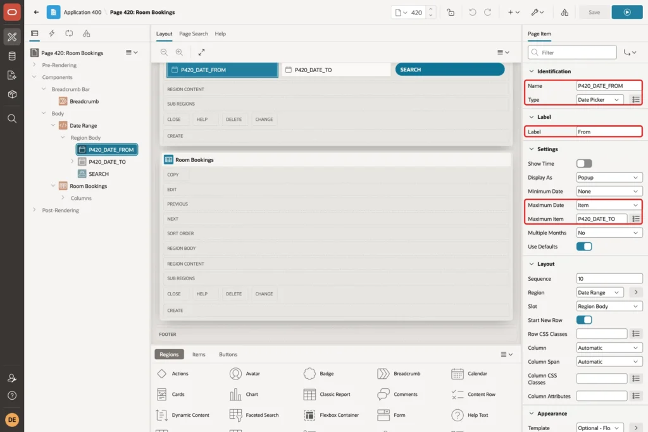648x432 pixels.
Task: Open the utilities wrench menu
Action: 537,13
